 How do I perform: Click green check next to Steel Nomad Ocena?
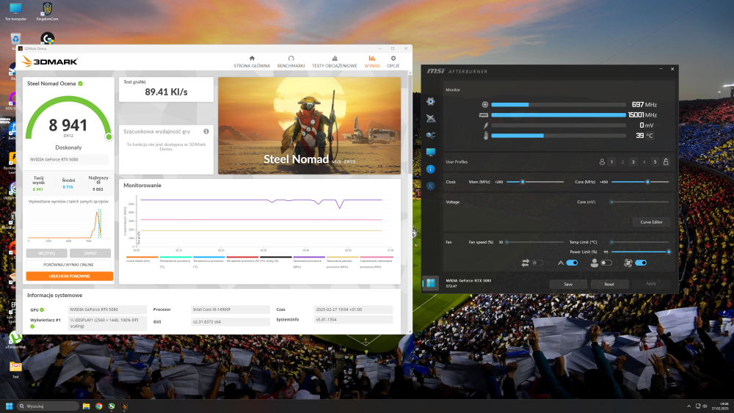click(x=81, y=84)
